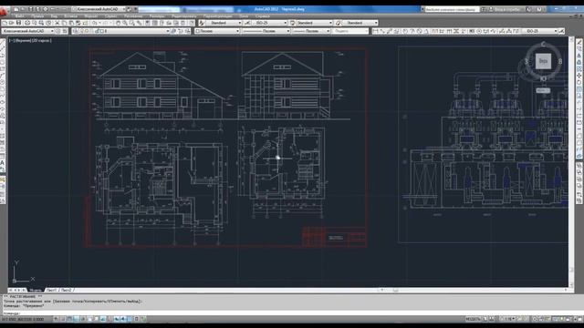This screenshot has width=584, height=328.
Task: Click New drawing icon in Standard toolbar
Action: (x=5, y=23)
